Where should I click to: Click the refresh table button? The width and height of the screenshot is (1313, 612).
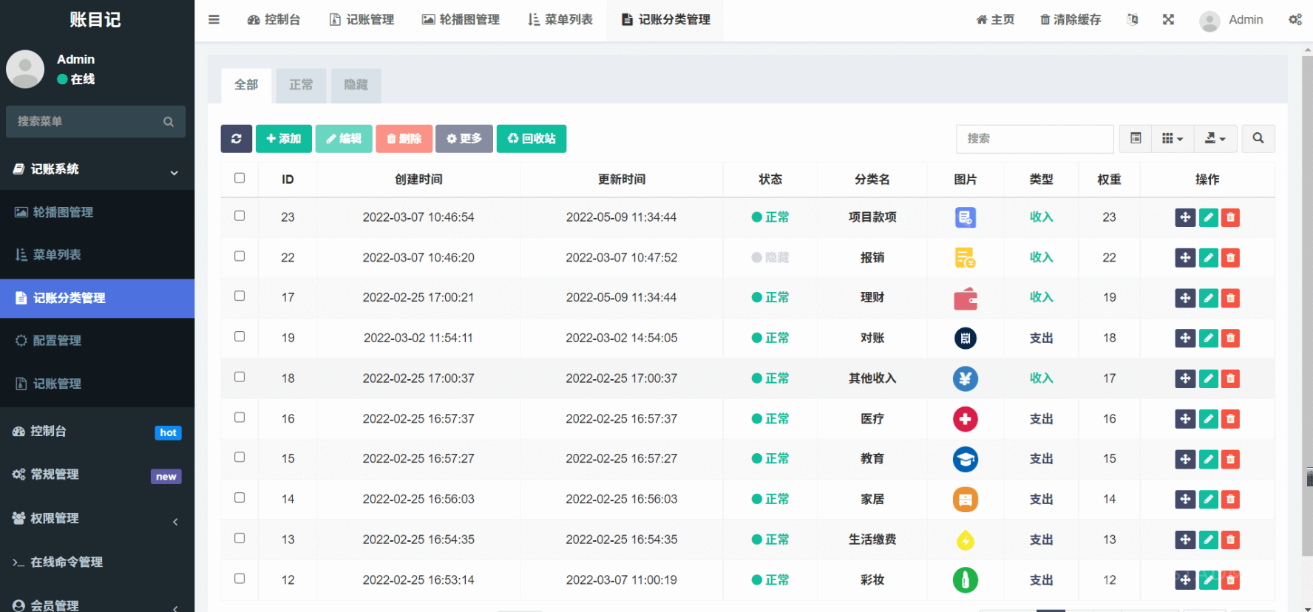[237, 138]
